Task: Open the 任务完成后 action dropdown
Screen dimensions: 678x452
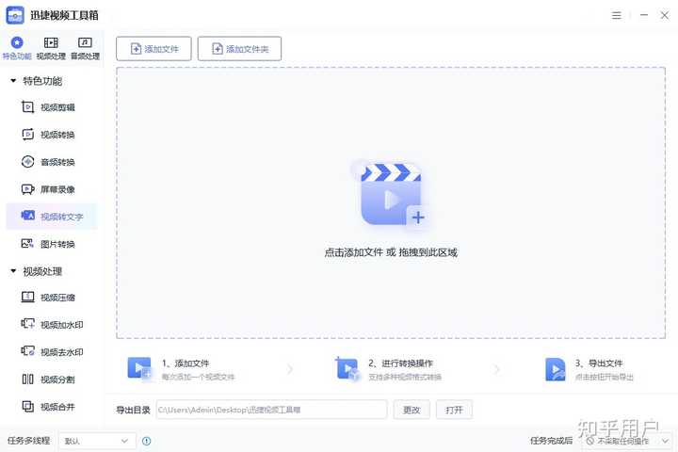Action: (628, 441)
